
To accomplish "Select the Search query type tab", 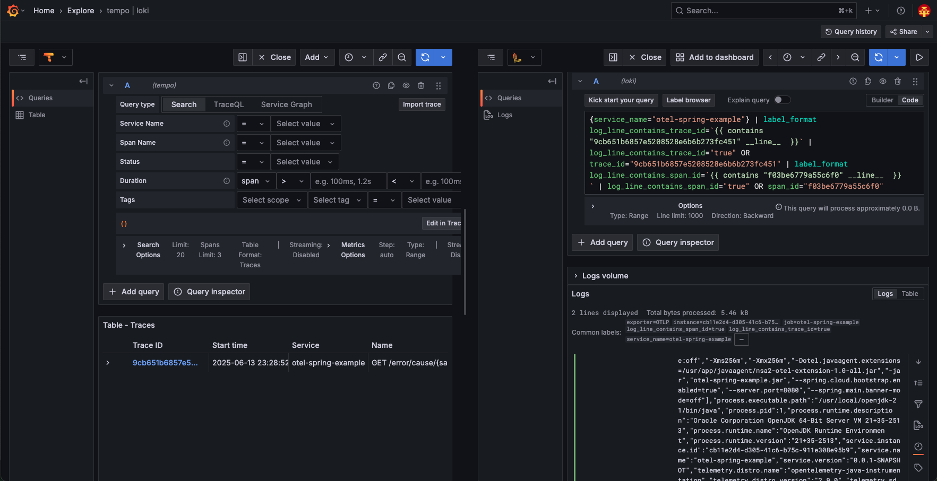I will pos(184,104).
